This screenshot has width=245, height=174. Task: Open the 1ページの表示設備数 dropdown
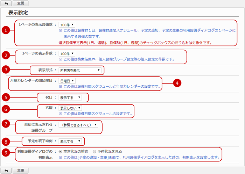(67, 25)
